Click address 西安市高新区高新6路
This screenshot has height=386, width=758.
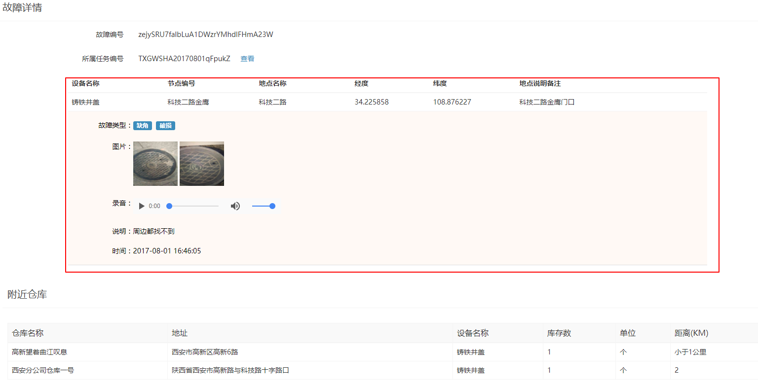[x=205, y=352]
